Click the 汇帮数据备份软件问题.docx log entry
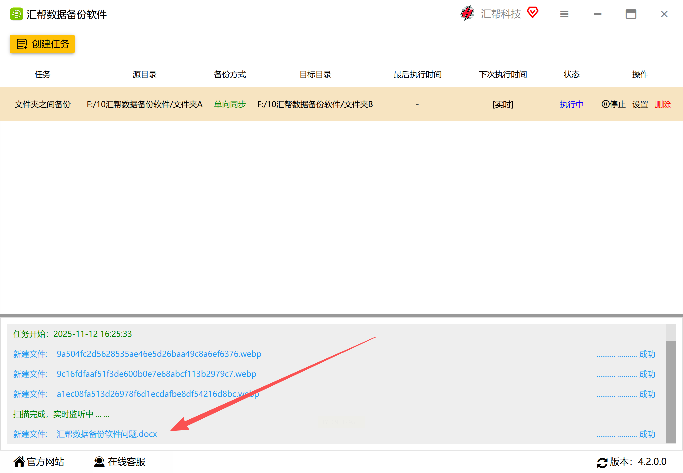The image size is (683, 473). coord(107,434)
